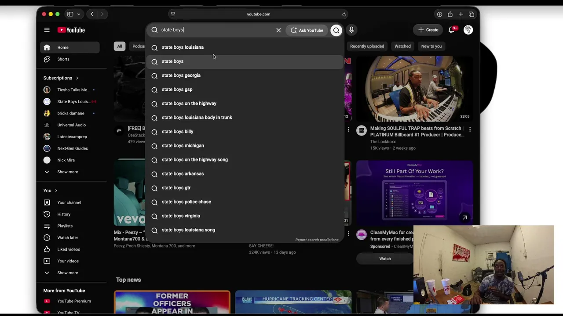Click the Ask YouTube button

(x=307, y=30)
